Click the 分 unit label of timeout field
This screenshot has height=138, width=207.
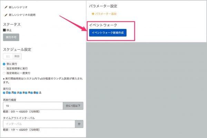tap(79, 124)
